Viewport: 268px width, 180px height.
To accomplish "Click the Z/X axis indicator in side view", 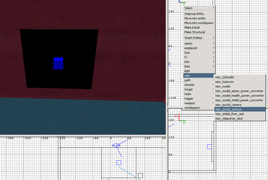I will pyautogui.click(x=181, y=118).
